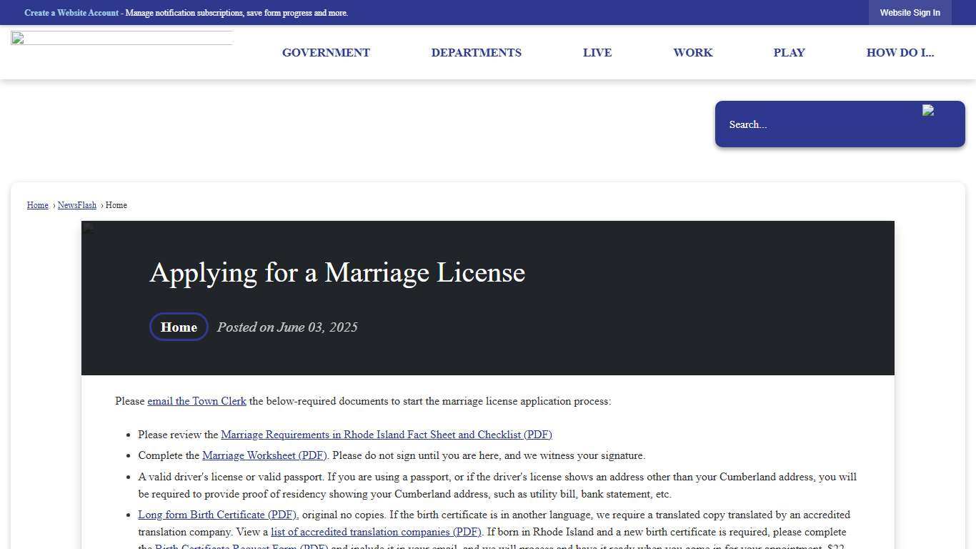Click the search magnifier icon

pos(929,112)
